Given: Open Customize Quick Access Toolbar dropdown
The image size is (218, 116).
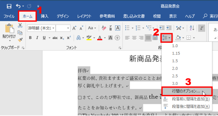Looking at the screenshot, I should [x=38, y=6].
